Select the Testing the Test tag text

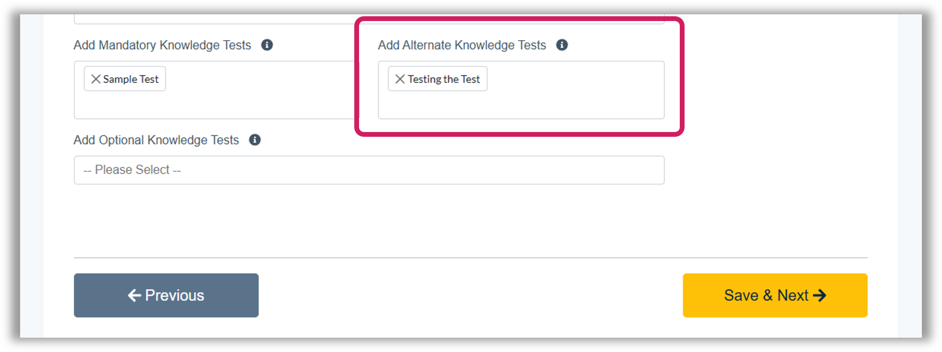pos(443,79)
